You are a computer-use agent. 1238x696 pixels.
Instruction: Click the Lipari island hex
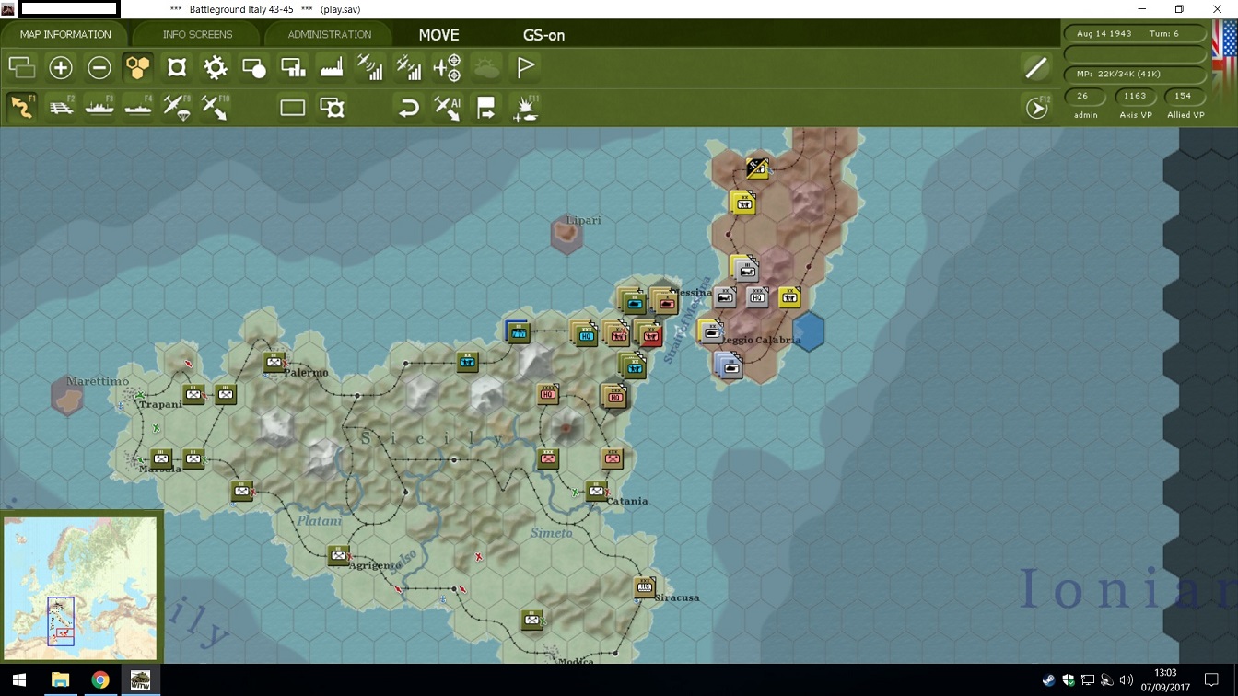click(567, 233)
